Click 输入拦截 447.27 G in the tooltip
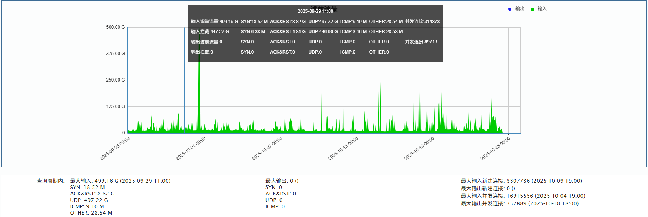648x217 pixels. pos(210,32)
